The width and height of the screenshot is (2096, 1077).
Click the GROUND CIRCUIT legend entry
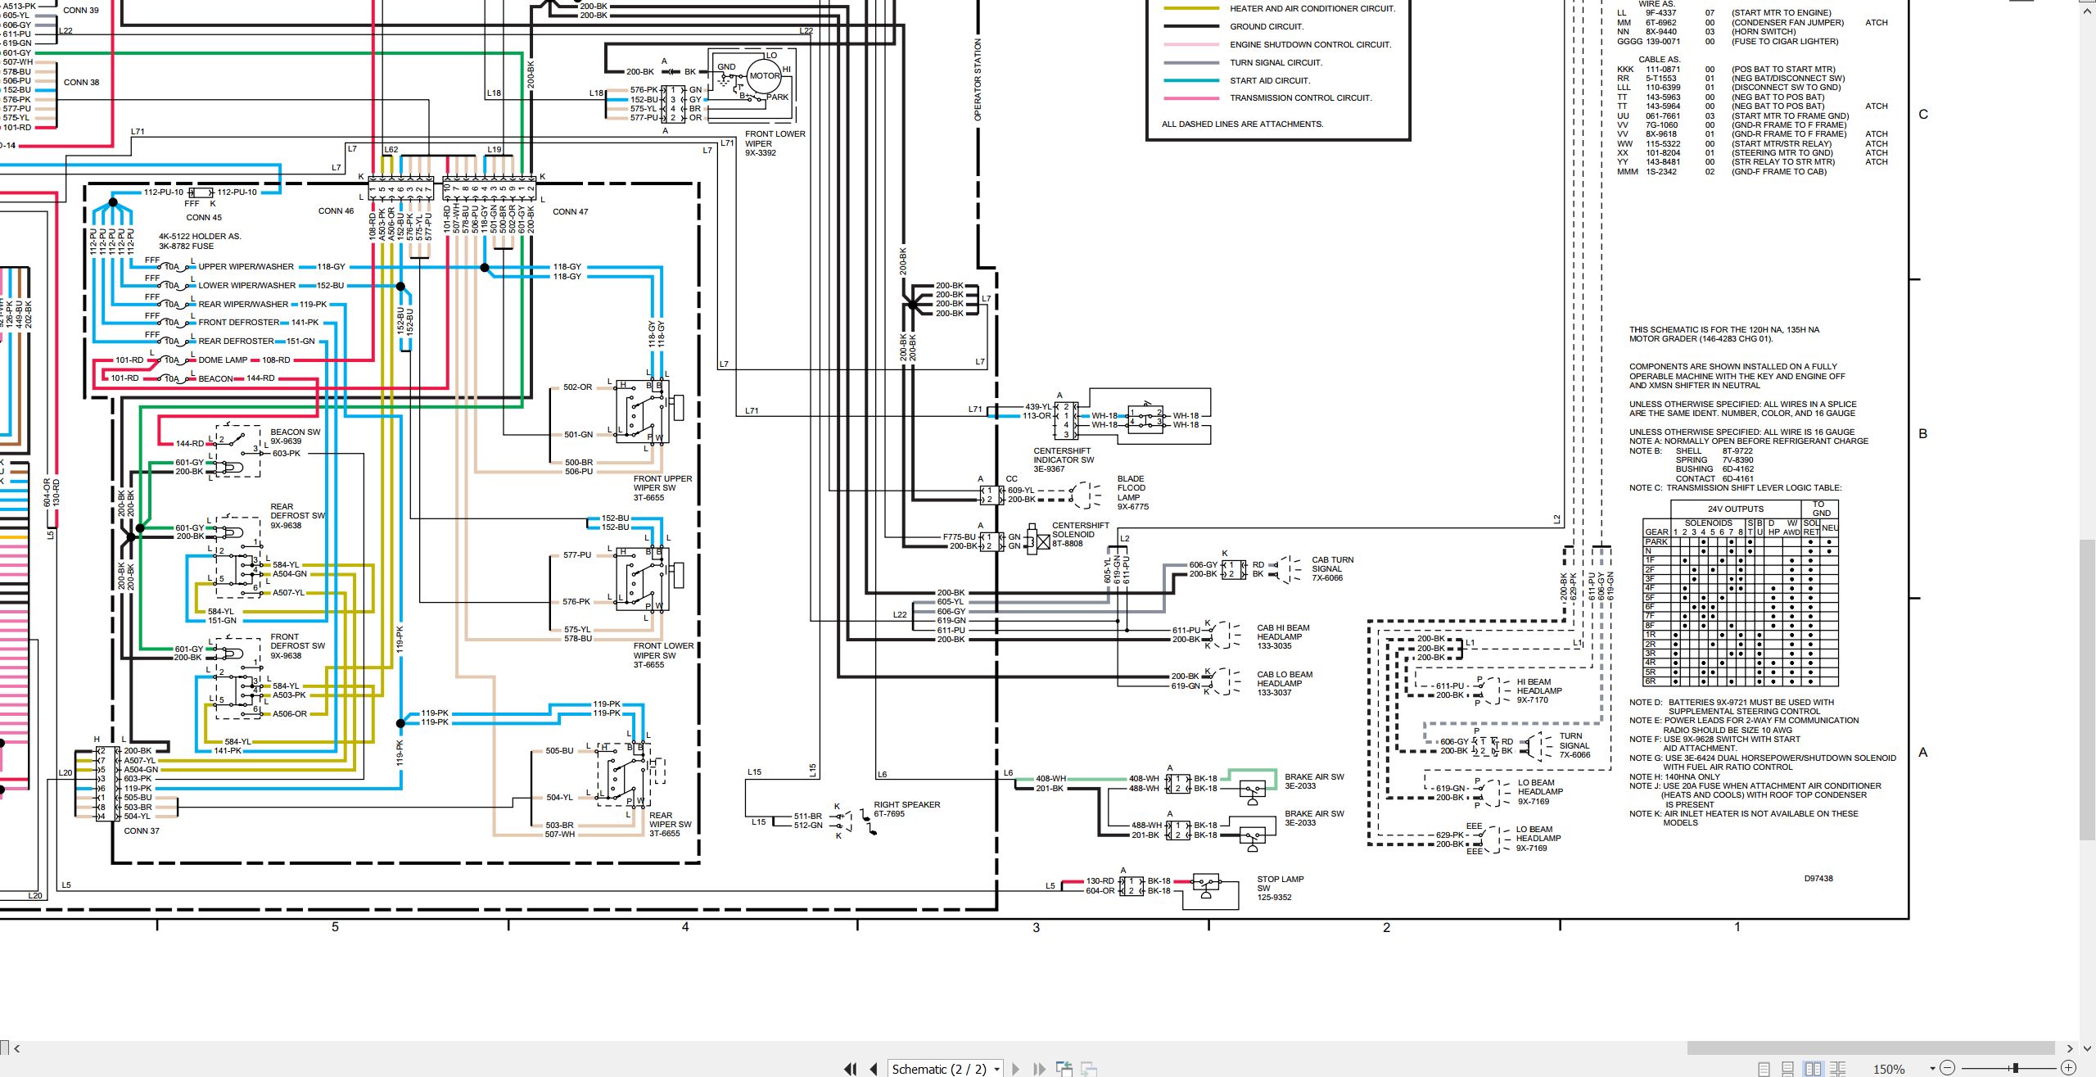pyautogui.click(x=1266, y=27)
